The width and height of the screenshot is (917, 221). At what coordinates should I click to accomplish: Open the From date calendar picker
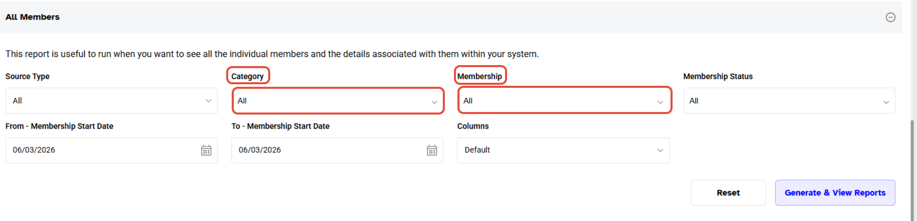click(x=206, y=150)
